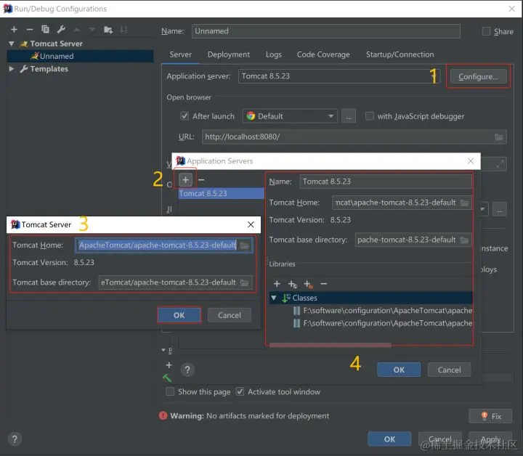Enable with JavaScript debugger checkbox
This screenshot has width=523, height=456.
click(369, 116)
